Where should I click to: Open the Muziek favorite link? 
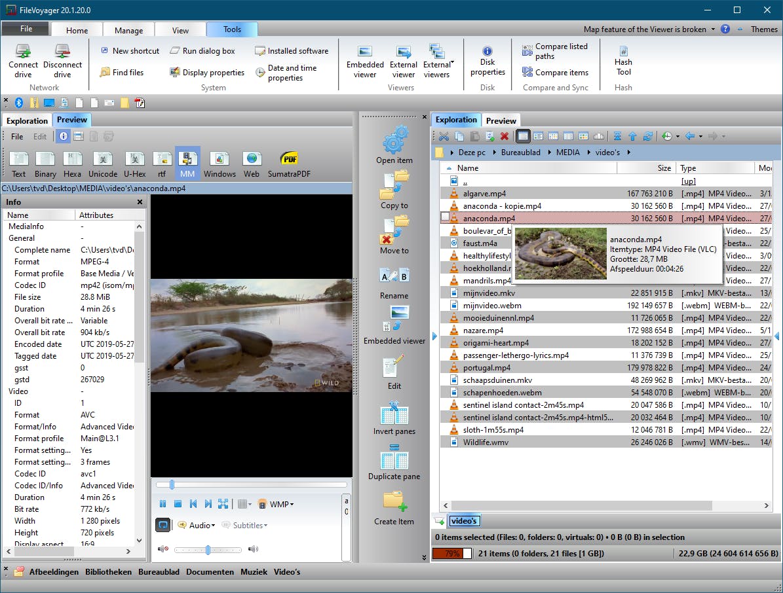(254, 571)
